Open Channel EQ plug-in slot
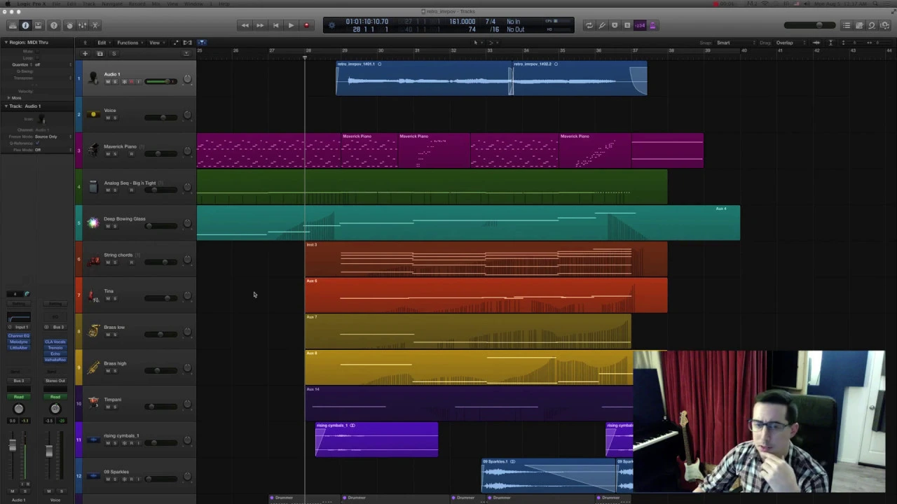This screenshot has height=504, width=897. tap(19, 336)
